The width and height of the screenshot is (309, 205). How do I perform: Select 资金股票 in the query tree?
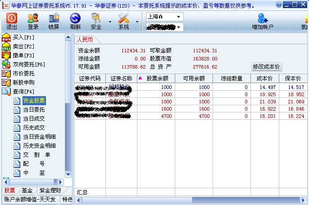34,101
